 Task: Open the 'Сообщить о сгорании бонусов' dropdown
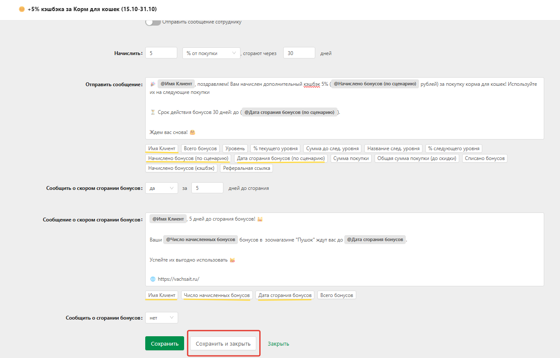pos(161,317)
